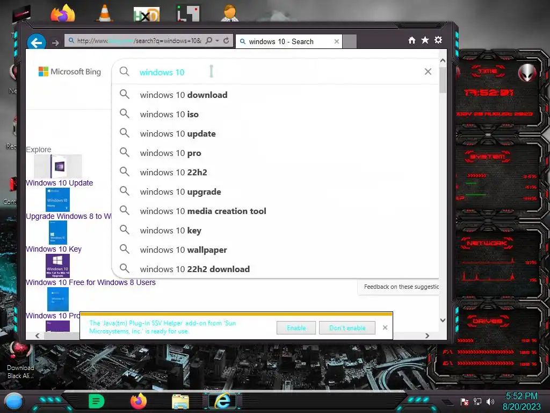The height and width of the screenshot is (413, 550).
Task: Open File Explorer from taskbar
Action: [x=180, y=401]
